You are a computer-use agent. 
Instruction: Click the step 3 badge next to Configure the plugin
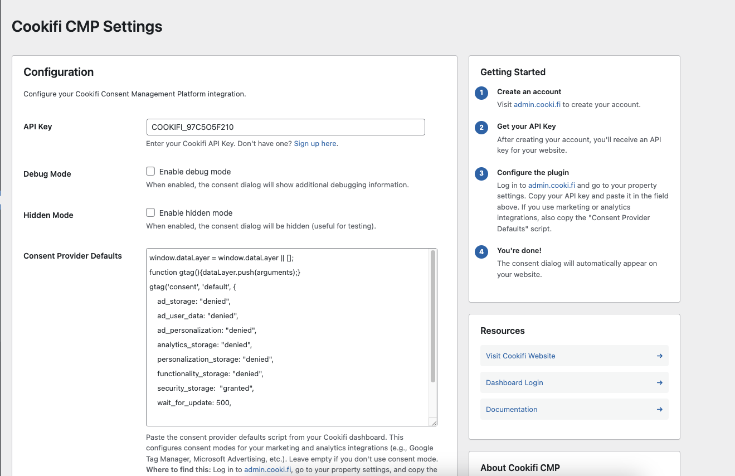(481, 173)
